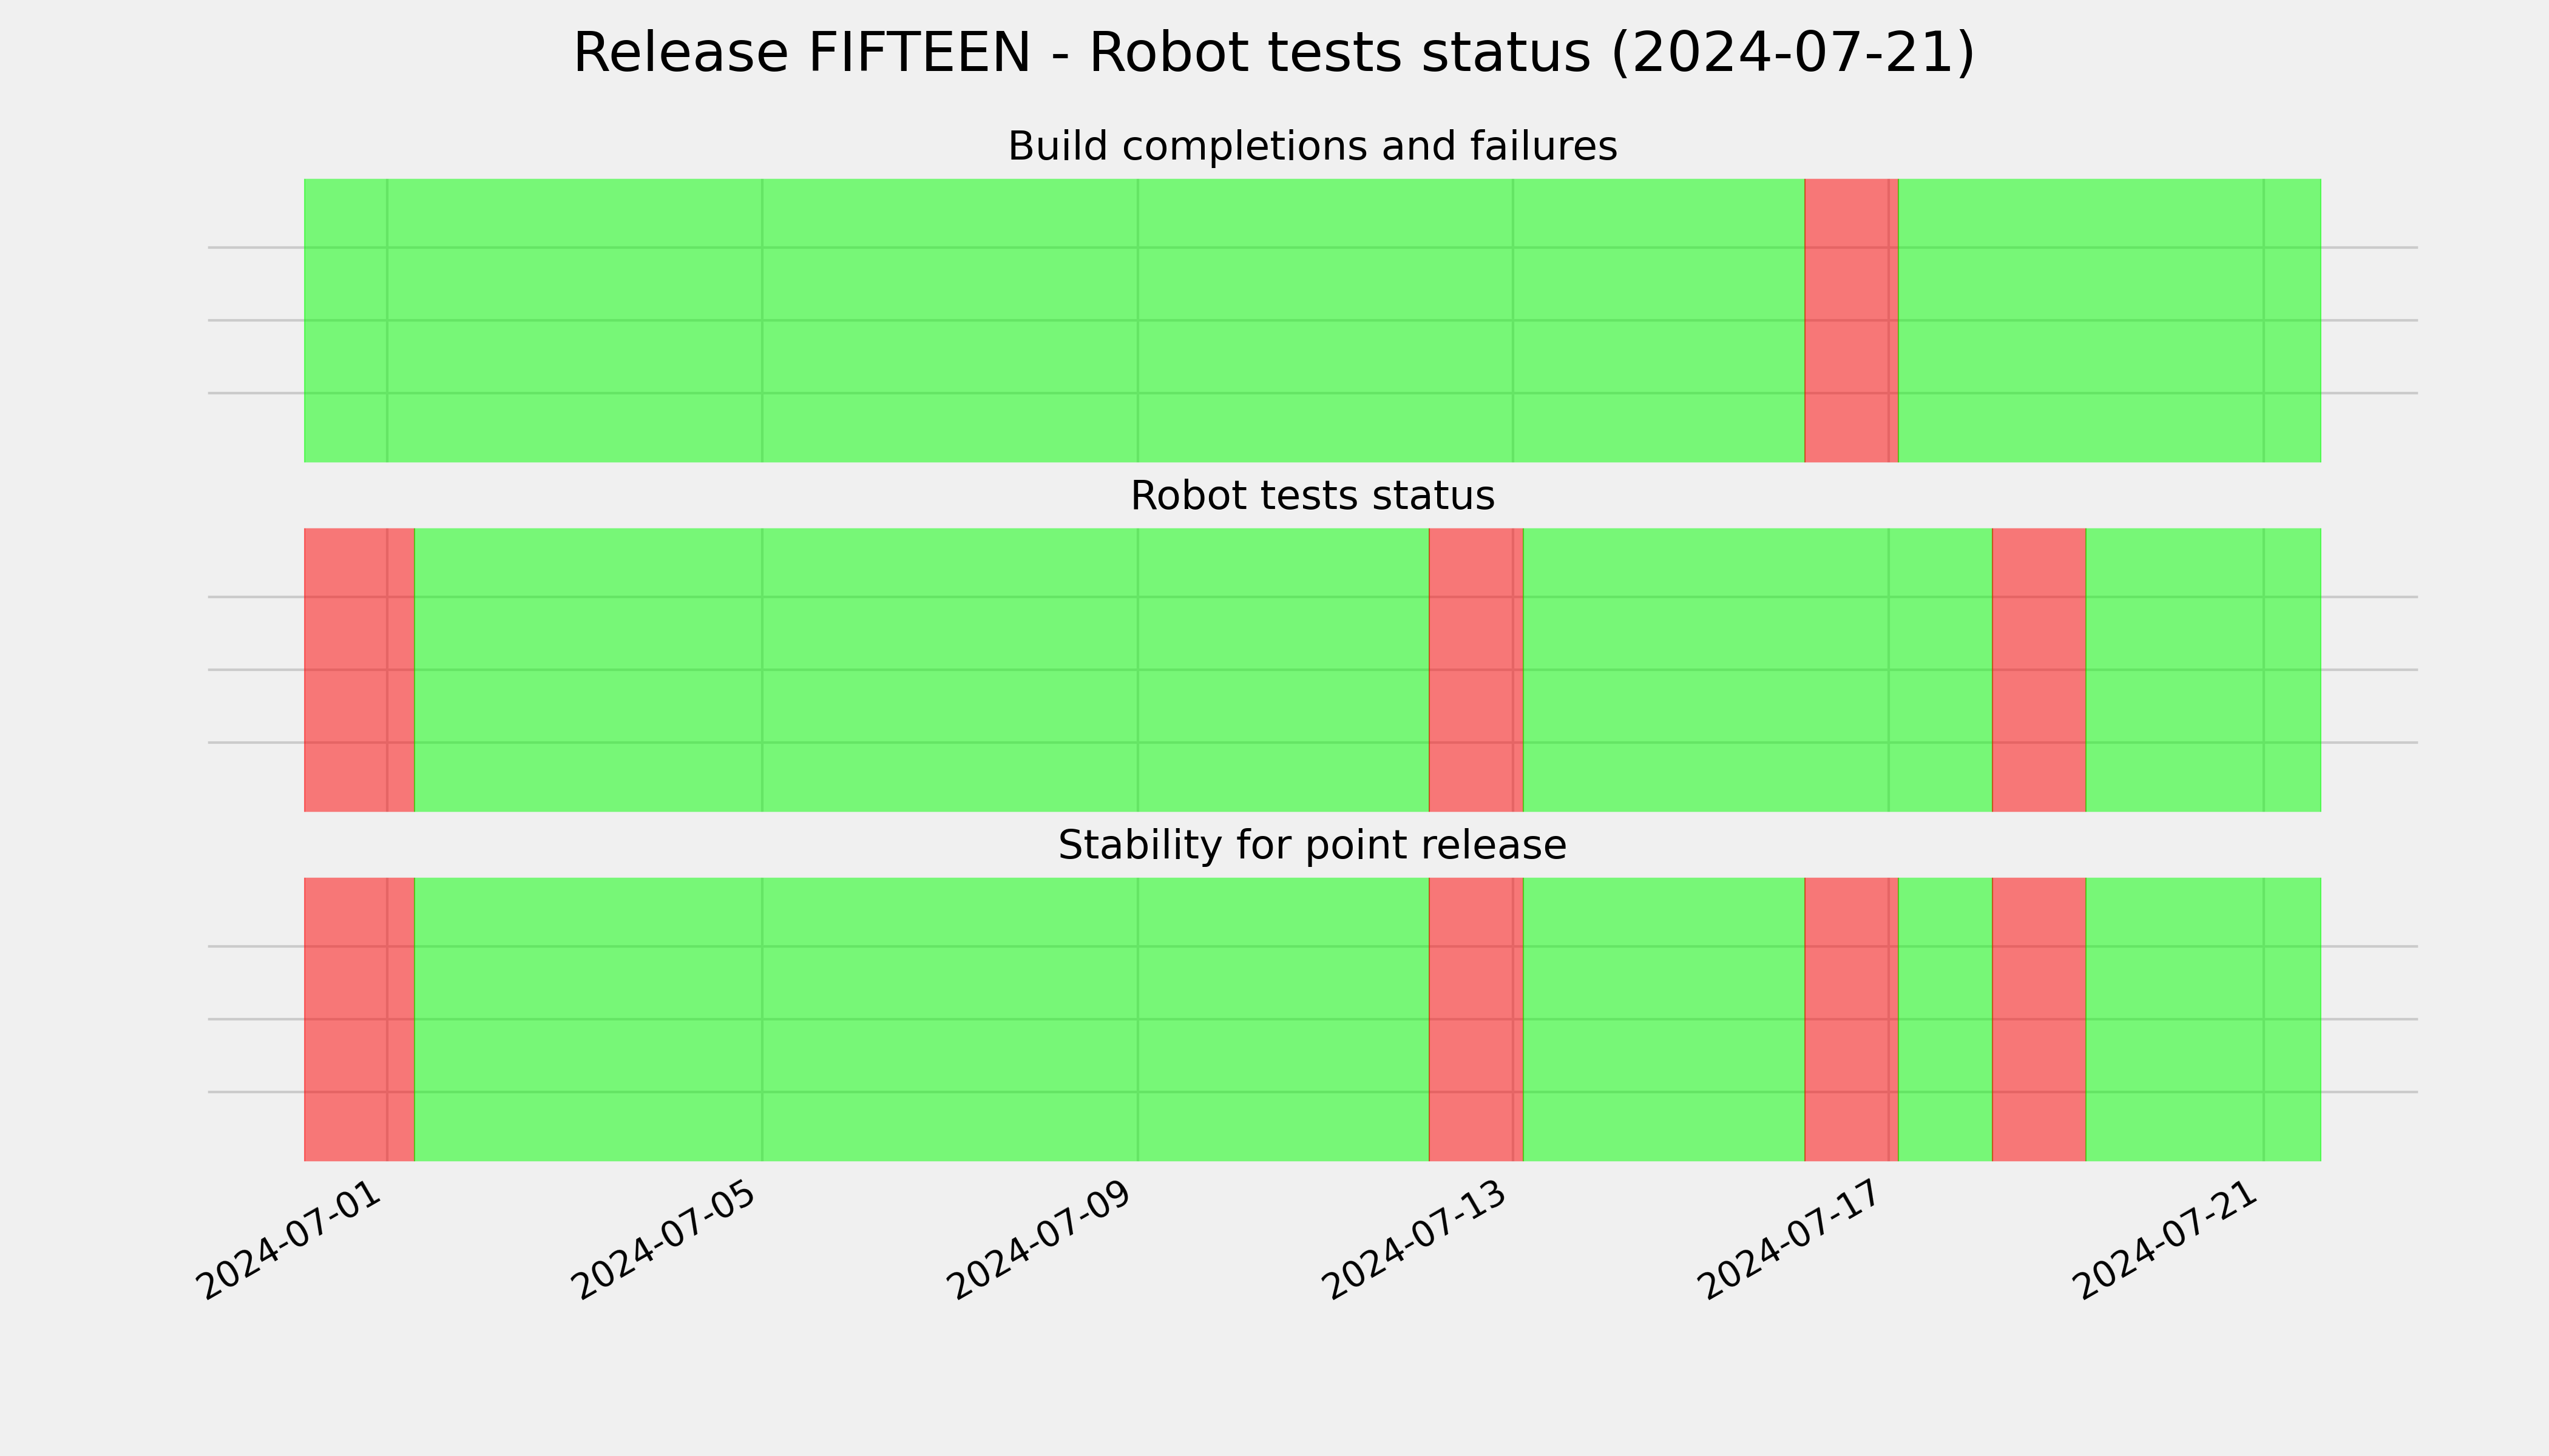The image size is (2549, 1456).
Task: Click the Release FIFTEEN main title
Action: coord(1273,53)
